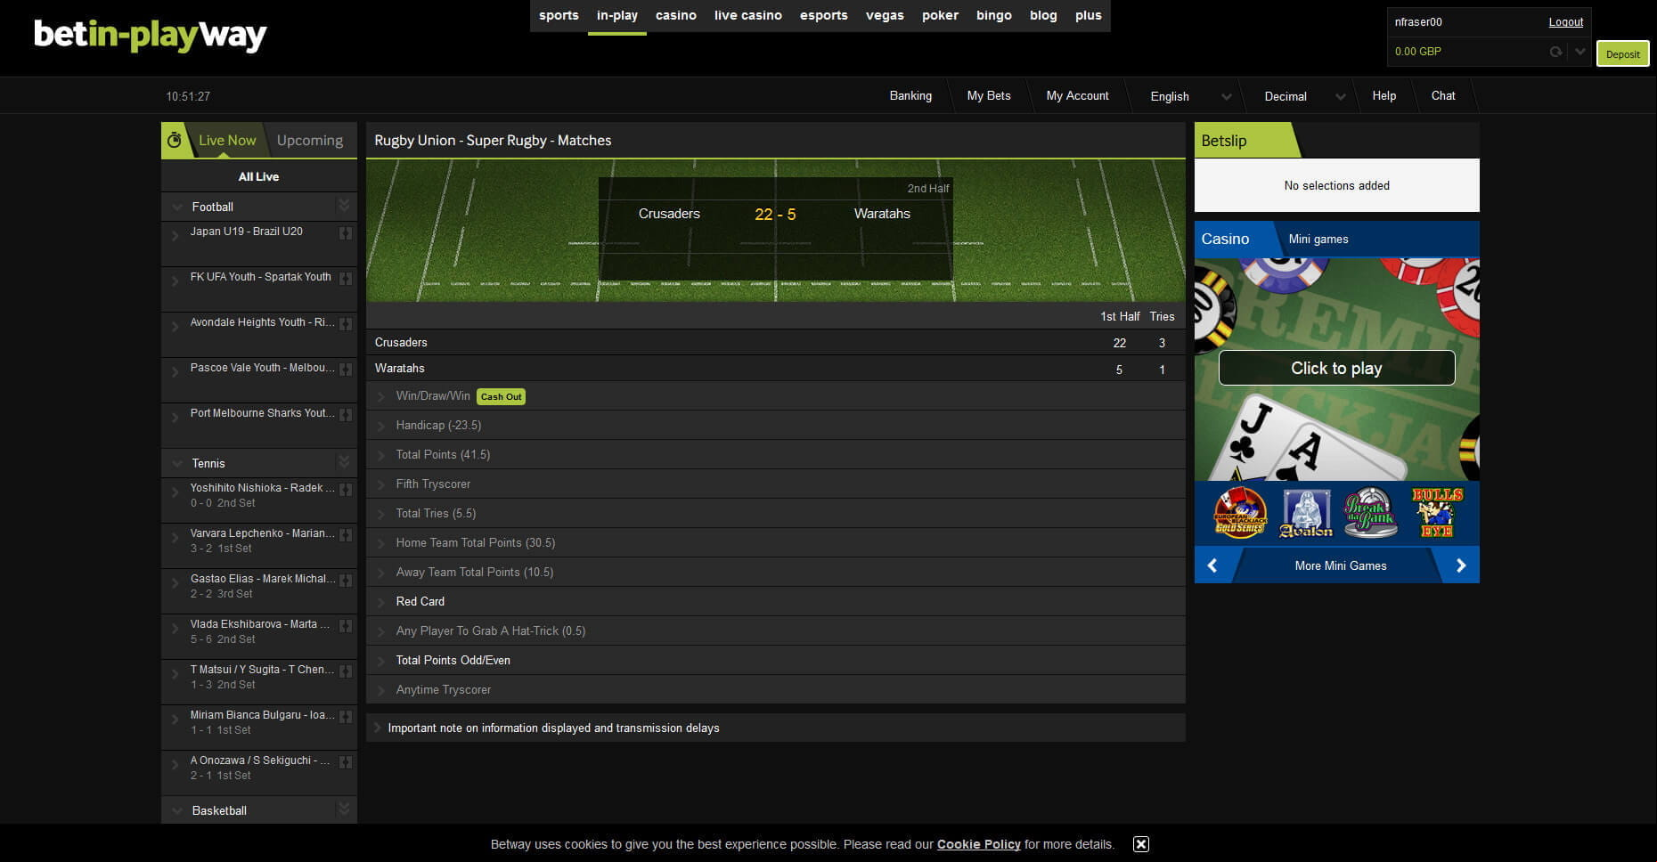Click pitch icon for Japan U19 - Brazil U20

tap(346, 233)
